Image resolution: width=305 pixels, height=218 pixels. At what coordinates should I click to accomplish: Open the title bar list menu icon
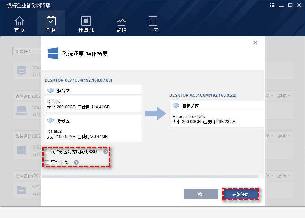[272, 5]
